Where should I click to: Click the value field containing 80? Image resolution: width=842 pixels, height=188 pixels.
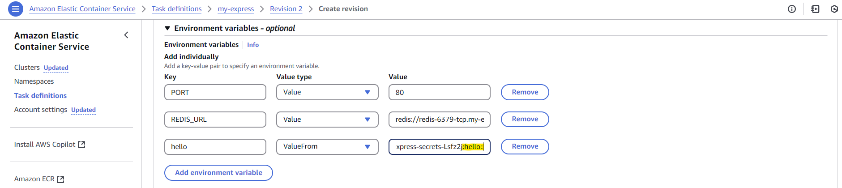[x=440, y=92]
